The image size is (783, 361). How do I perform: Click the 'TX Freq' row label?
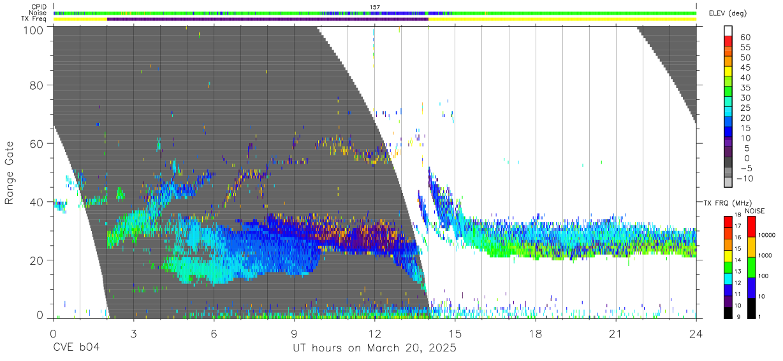pos(34,19)
